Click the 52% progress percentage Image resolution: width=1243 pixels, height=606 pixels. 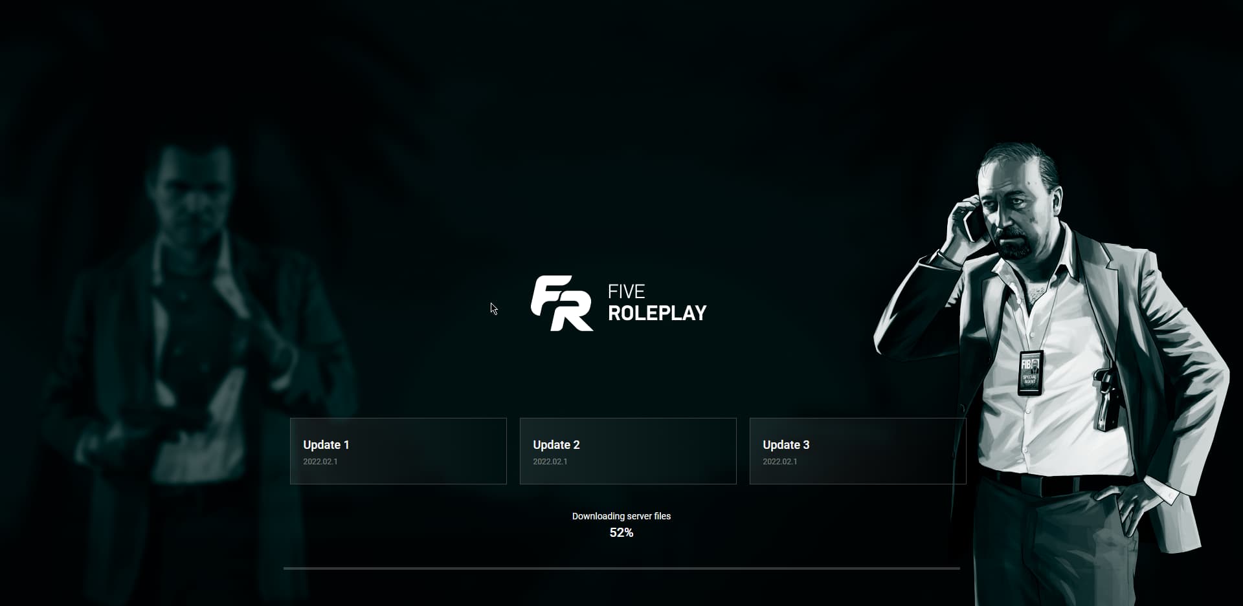coord(621,533)
